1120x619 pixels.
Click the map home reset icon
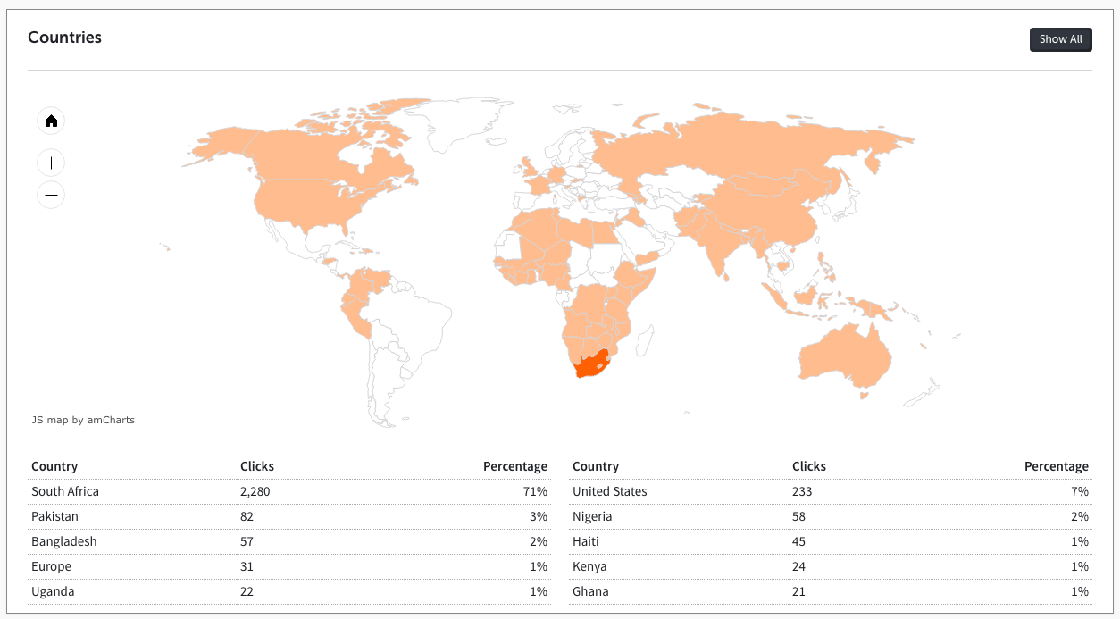pos(51,121)
